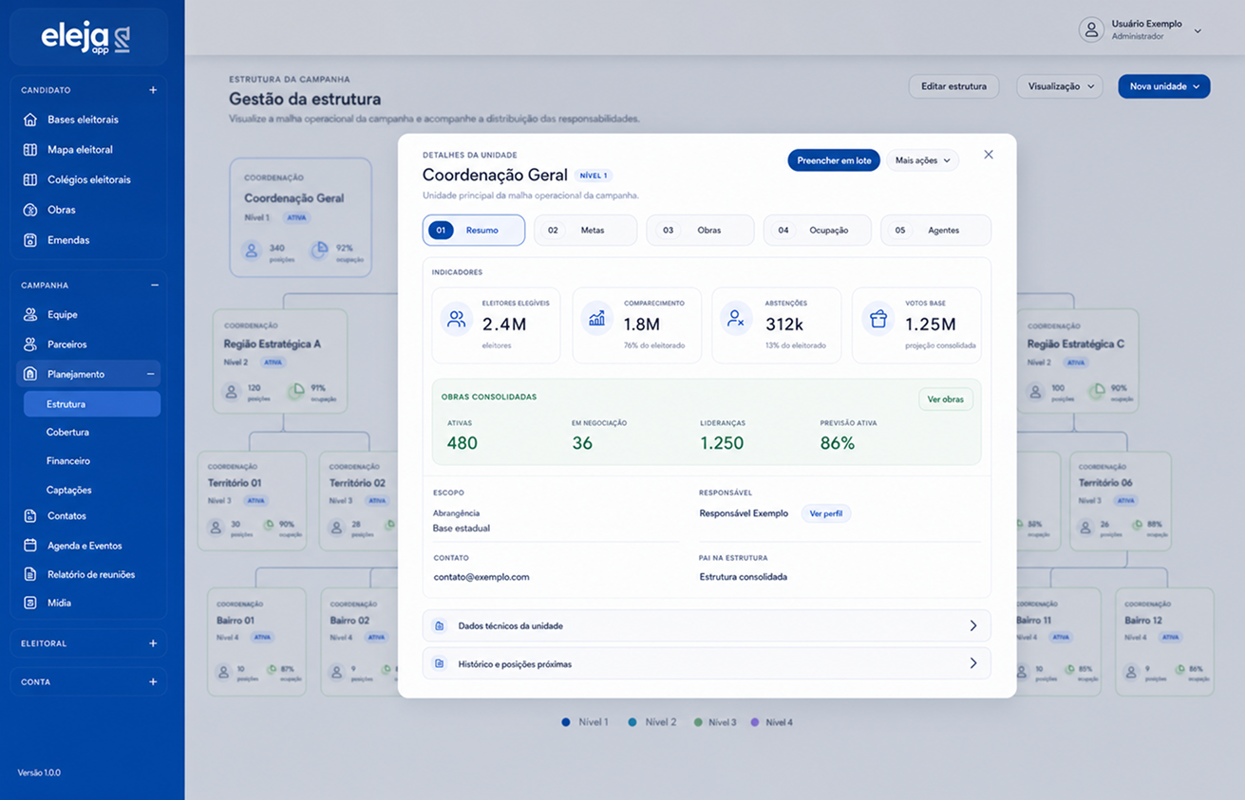Click the Mídia sidebar icon

point(30,603)
